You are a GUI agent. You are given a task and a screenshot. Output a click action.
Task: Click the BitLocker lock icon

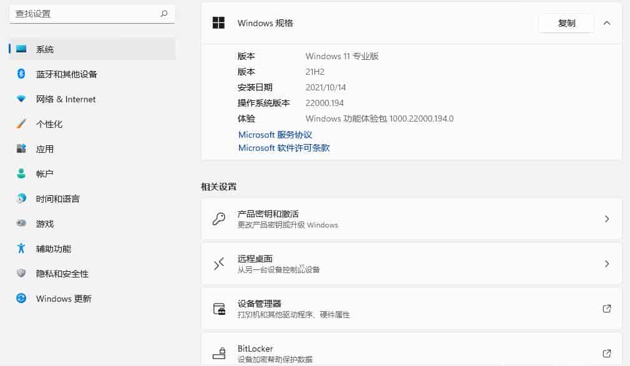pyautogui.click(x=219, y=353)
